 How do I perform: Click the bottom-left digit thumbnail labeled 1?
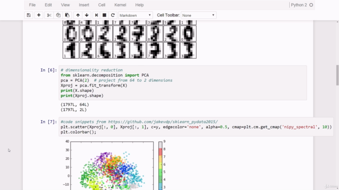pyautogui.click(x=70, y=51)
